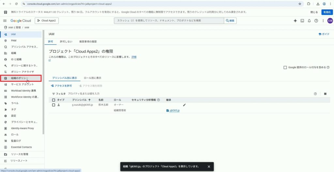Select the g.suzuki@yjk365.jp row checkbox

(x=53, y=105)
